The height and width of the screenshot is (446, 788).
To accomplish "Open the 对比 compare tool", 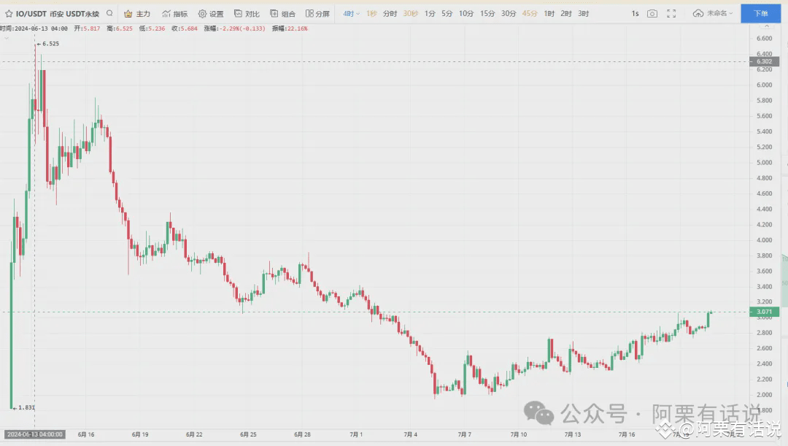I will coord(247,14).
